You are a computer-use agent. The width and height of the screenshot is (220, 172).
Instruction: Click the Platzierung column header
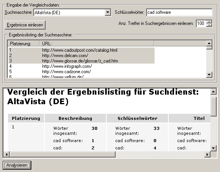tap(23, 44)
